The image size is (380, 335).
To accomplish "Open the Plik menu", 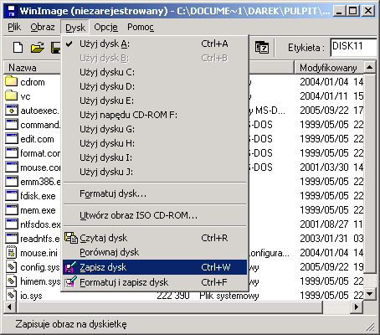I will tap(14, 27).
